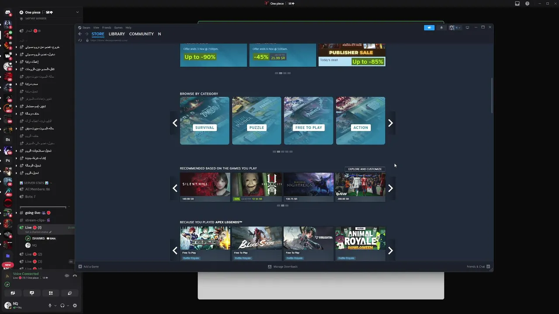This screenshot has height=314, width=559.
Task: Open Friends & Chat in Steam
Action: pos(478,266)
